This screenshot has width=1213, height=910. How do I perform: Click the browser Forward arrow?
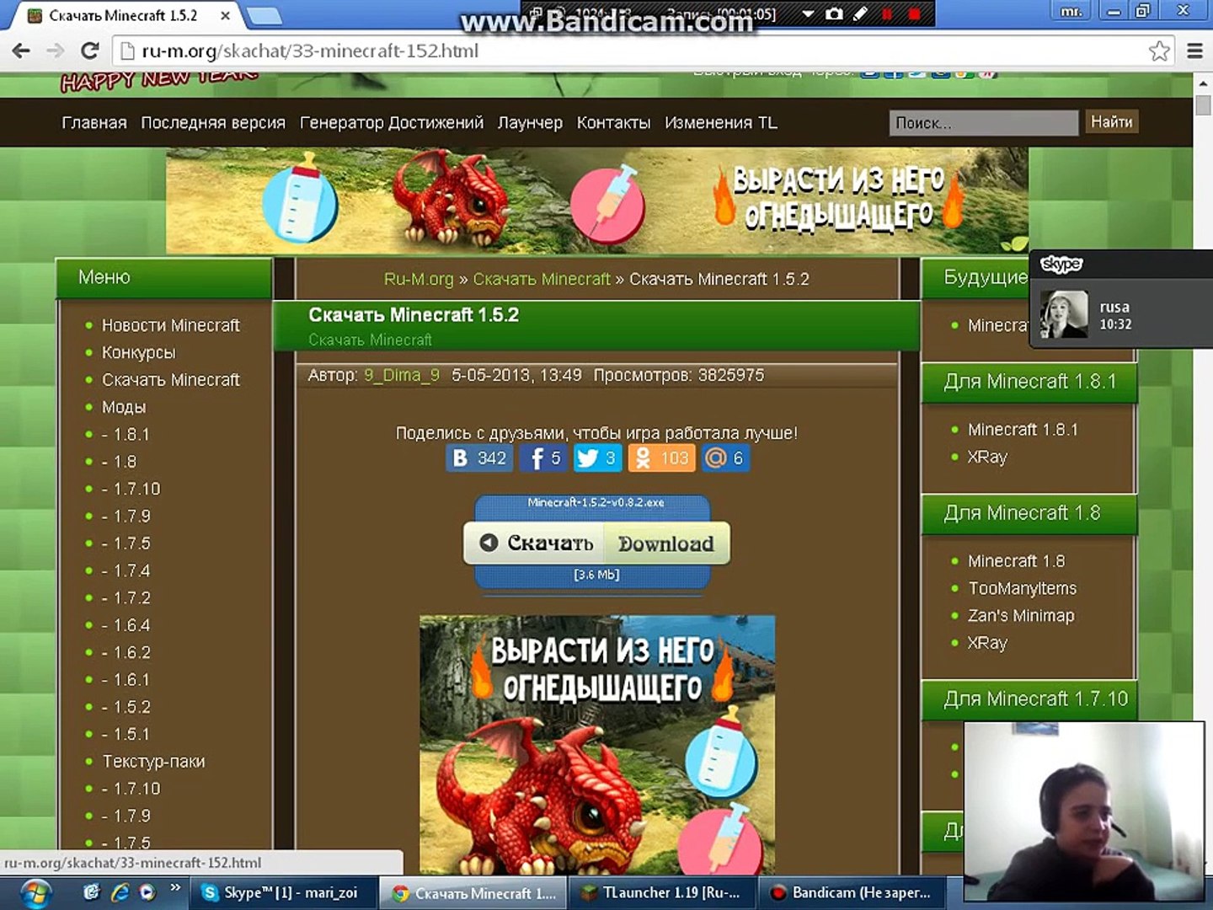pyautogui.click(x=56, y=51)
